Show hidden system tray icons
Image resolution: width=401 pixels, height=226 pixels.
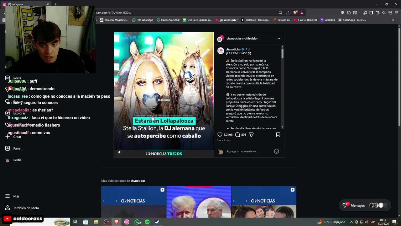pyautogui.click(x=351, y=222)
